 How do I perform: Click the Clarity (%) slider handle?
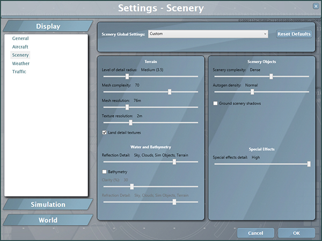tap(132, 186)
